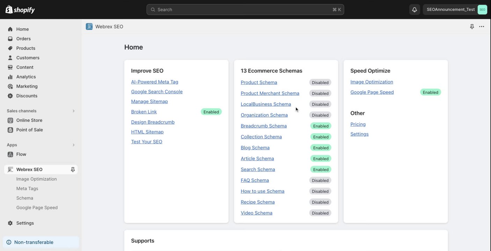
Task: Open the AI-Powered Meta Tag link
Action: click(x=154, y=82)
